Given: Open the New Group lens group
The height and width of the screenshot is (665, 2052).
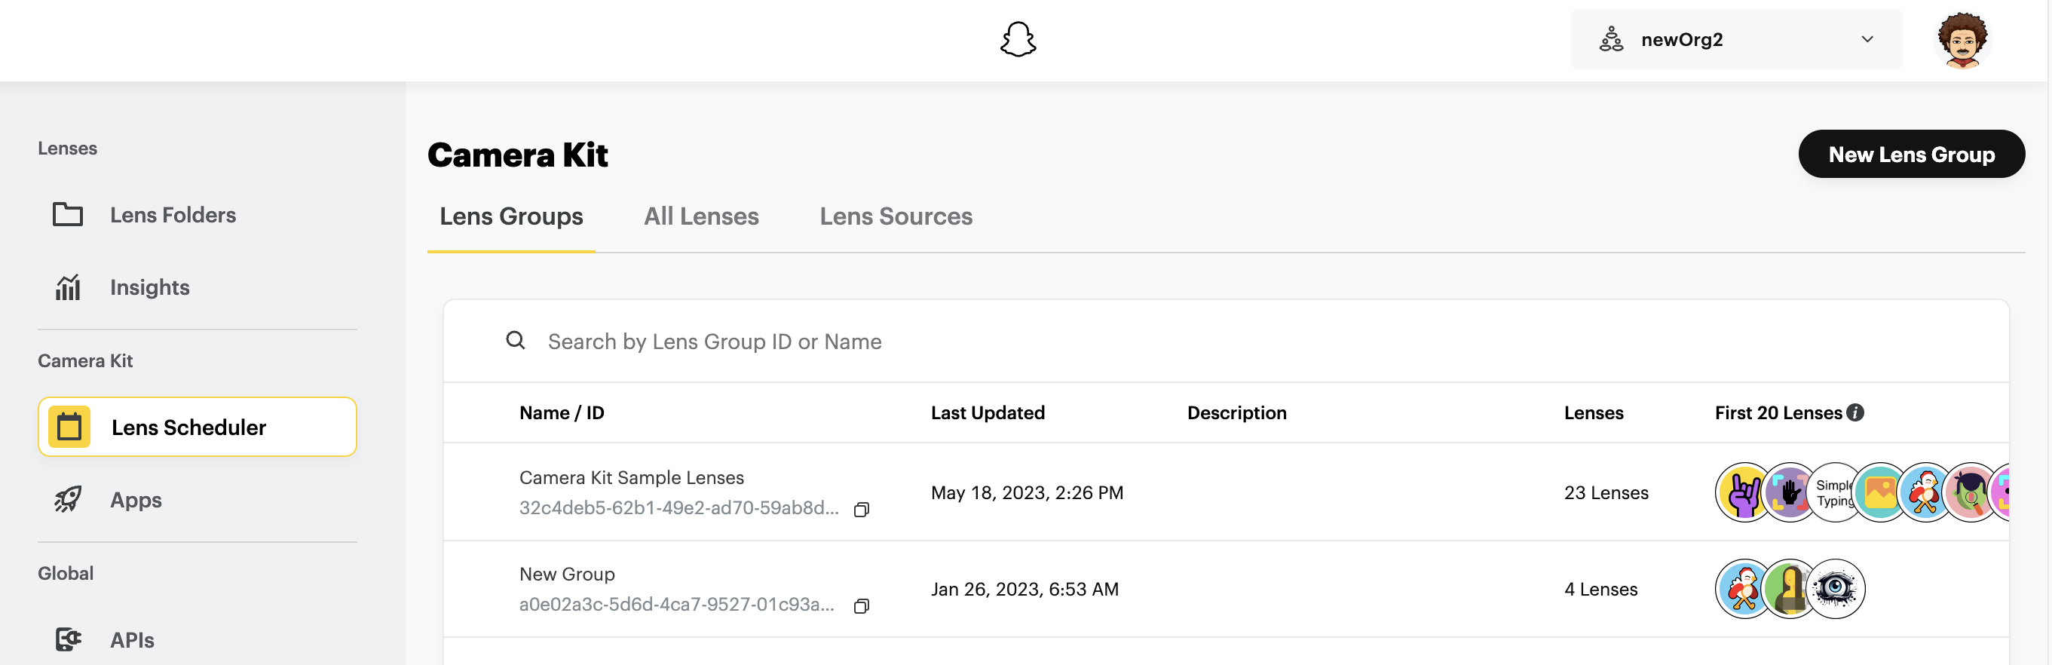Looking at the screenshot, I should [x=566, y=574].
